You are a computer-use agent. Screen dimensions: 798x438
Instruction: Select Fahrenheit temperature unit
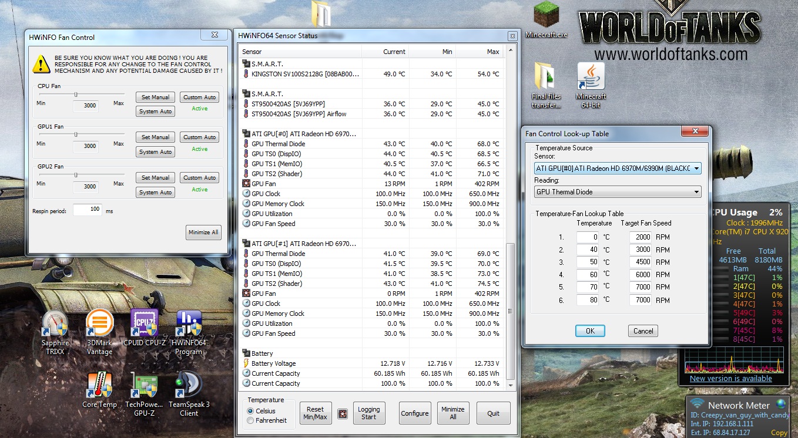250,420
